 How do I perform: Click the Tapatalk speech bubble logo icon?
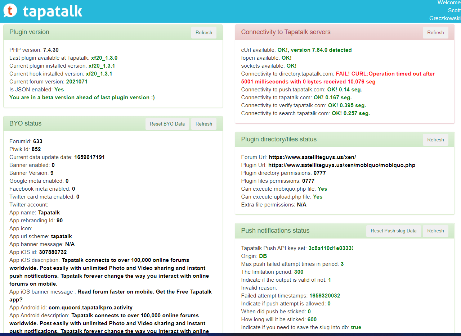(x=10, y=11)
